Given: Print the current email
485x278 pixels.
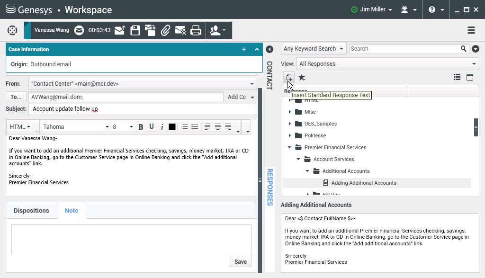Looking at the screenshot, I should pyautogui.click(x=196, y=30).
